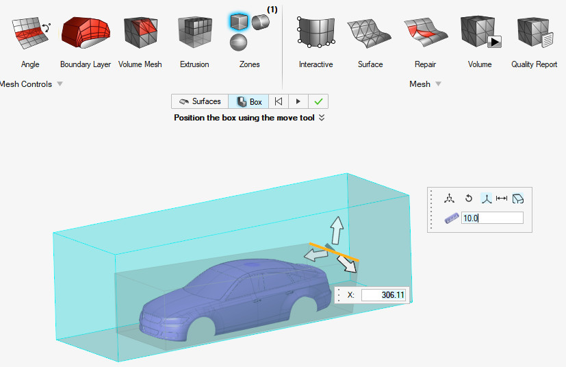The width and height of the screenshot is (566, 367).
Task: Select the box zone shape icon
Action: (x=239, y=22)
